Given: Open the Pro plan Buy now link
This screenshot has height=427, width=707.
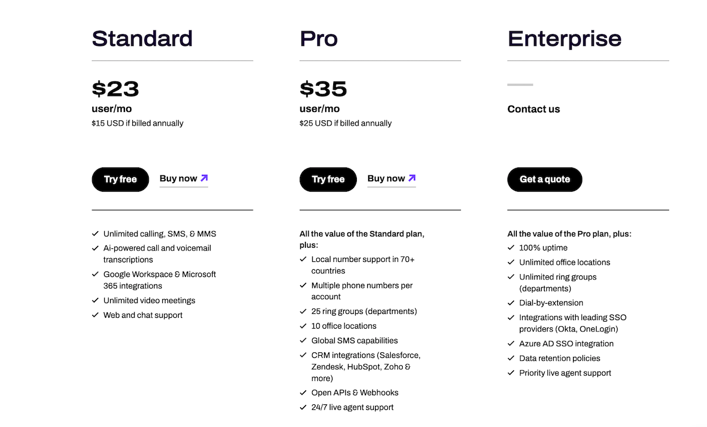Looking at the screenshot, I should tap(386, 179).
